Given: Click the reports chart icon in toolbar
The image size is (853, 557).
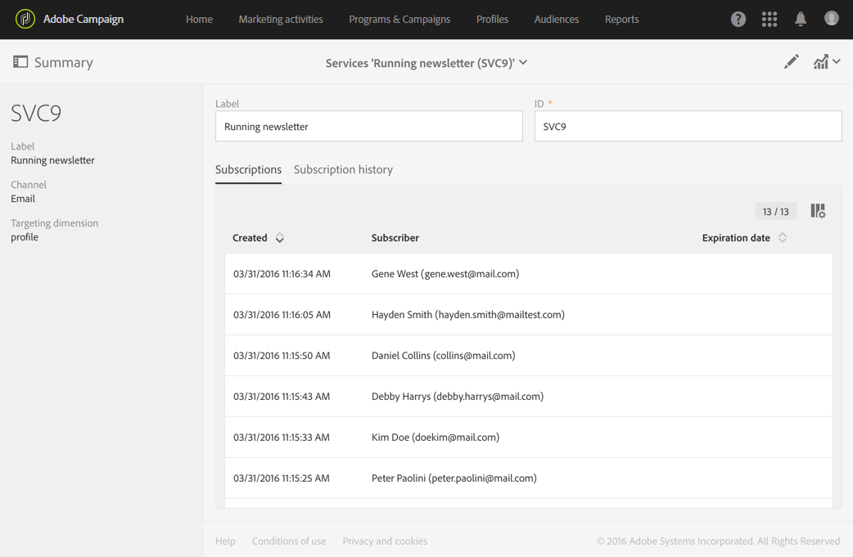Looking at the screenshot, I should (821, 61).
